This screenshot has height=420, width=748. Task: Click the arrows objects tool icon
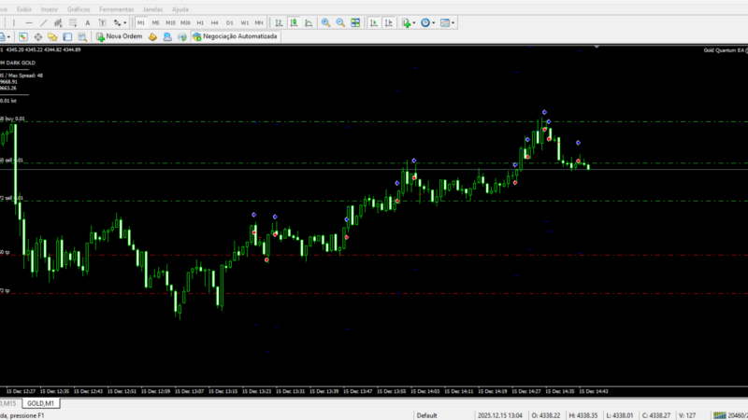117,22
